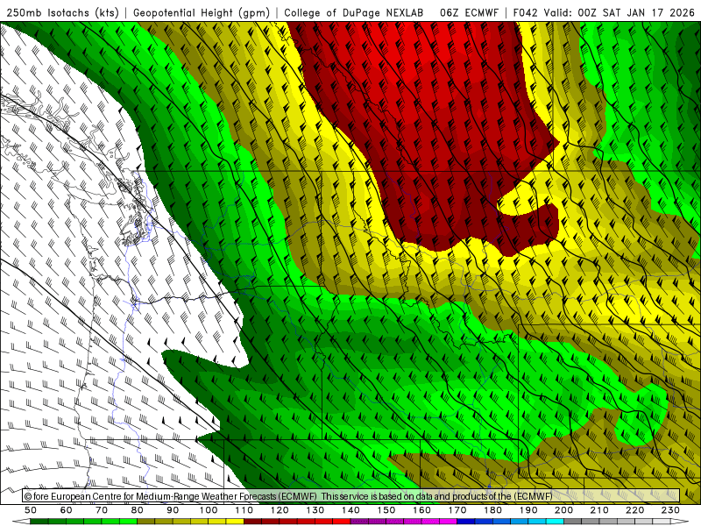Click the 'Geopotential Height (gpm)' header label
701x526 pixels.
pyautogui.click(x=202, y=12)
